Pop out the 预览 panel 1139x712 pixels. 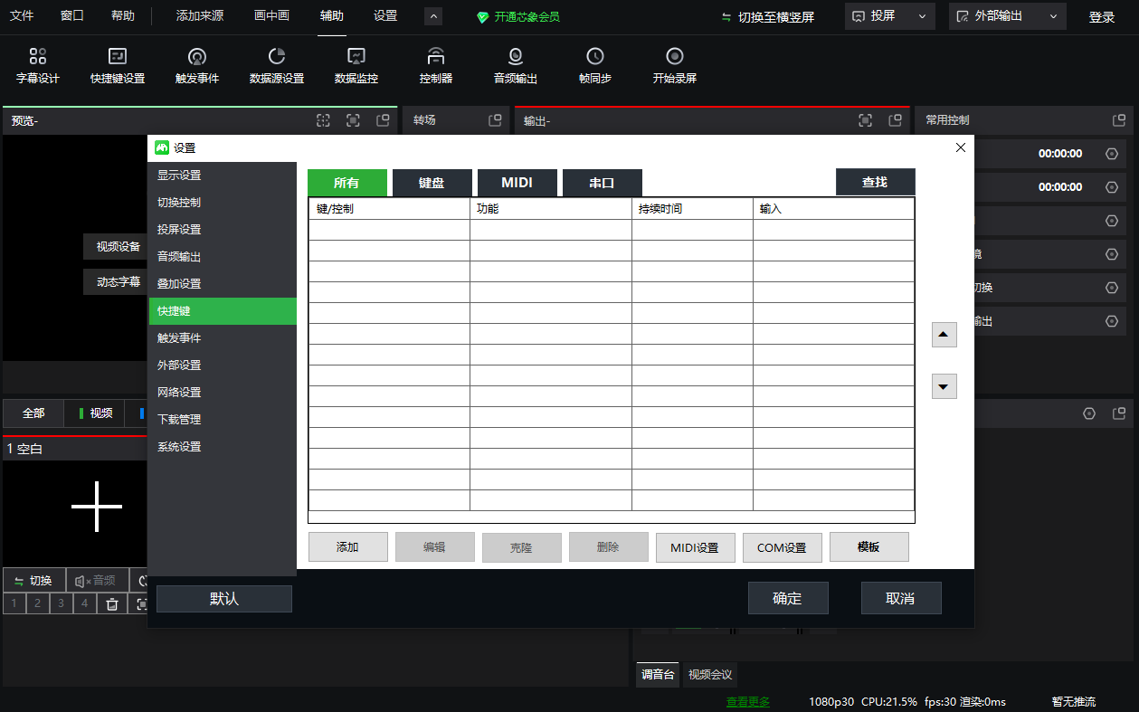point(383,120)
